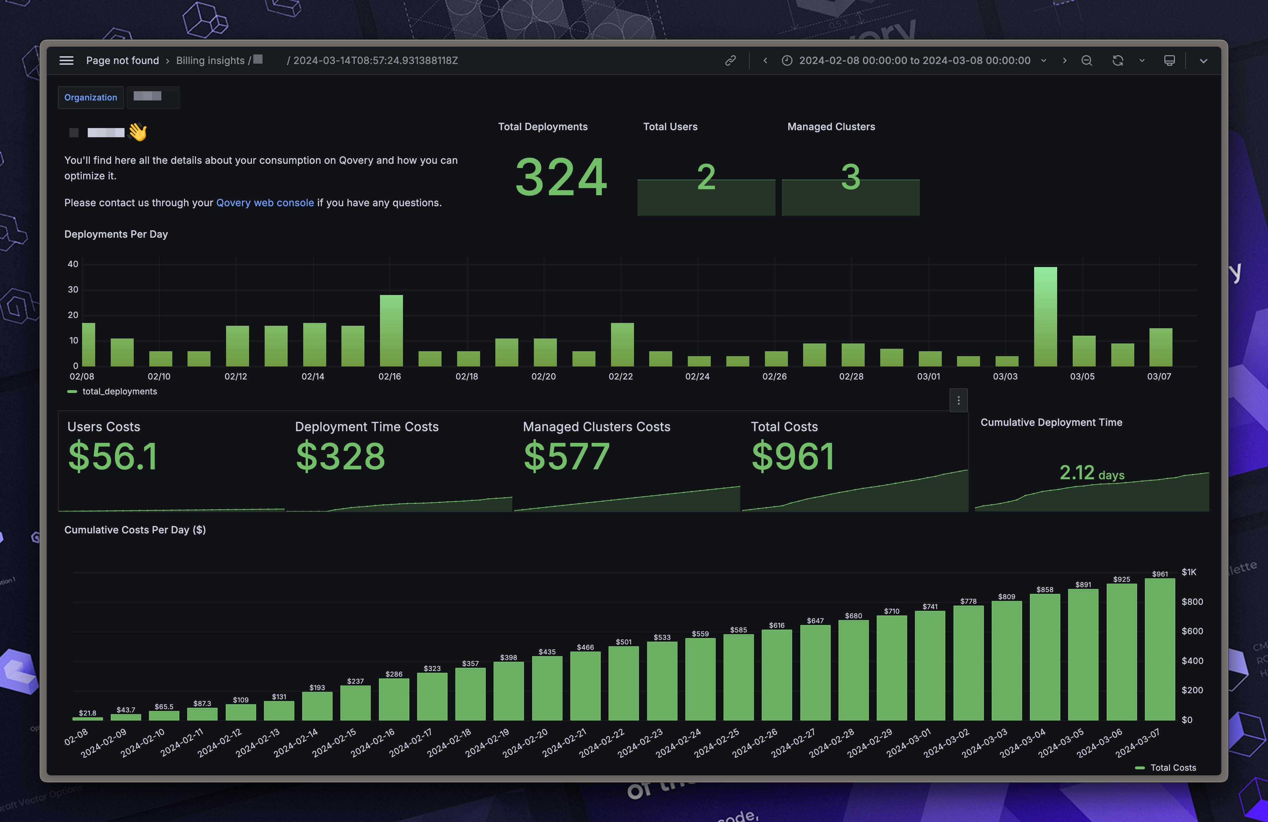Click the overflow menu icon on chart
Viewport: 1268px width, 822px height.
[x=958, y=399]
